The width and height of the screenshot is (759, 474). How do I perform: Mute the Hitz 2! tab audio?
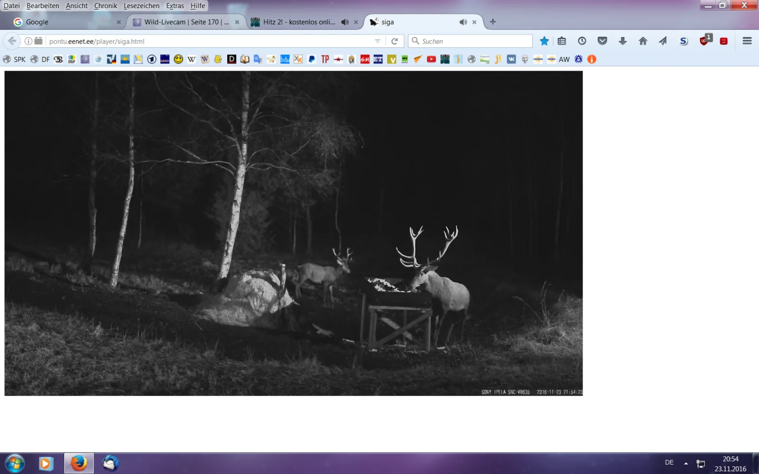click(x=345, y=22)
